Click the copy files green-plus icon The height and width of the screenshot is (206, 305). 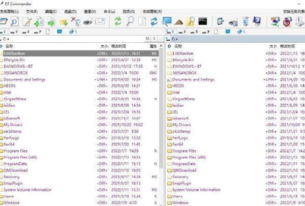[x=39, y=21]
